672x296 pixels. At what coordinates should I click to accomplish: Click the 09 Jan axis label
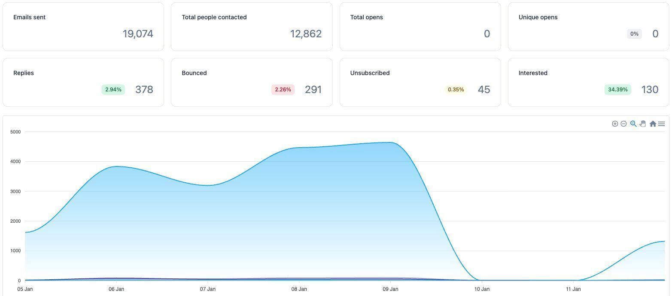pyautogui.click(x=390, y=289)
